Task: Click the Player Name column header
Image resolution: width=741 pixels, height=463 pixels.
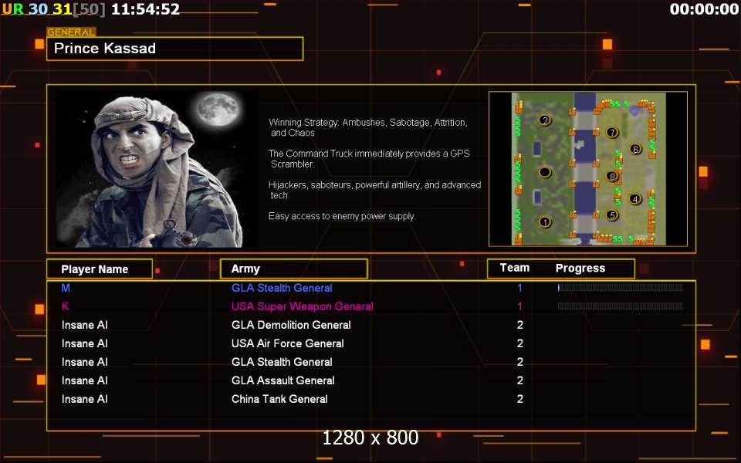Action: [x=100, y=269]
